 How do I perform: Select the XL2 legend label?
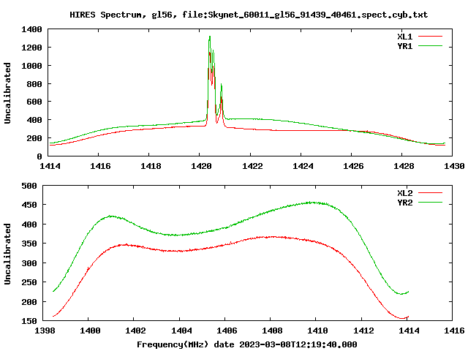pyautogui.click(x=404, y=193)
